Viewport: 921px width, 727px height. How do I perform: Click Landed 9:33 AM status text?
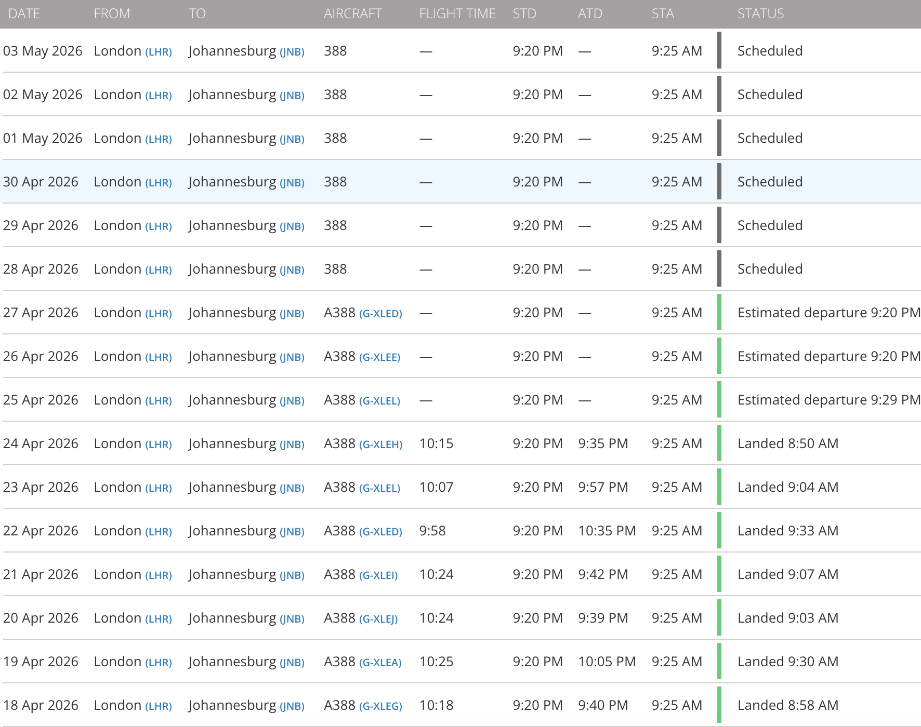coord(788,531)
